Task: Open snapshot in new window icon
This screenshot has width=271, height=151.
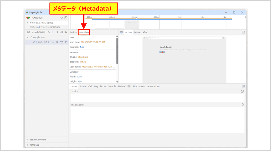Action: coord(243,32)
